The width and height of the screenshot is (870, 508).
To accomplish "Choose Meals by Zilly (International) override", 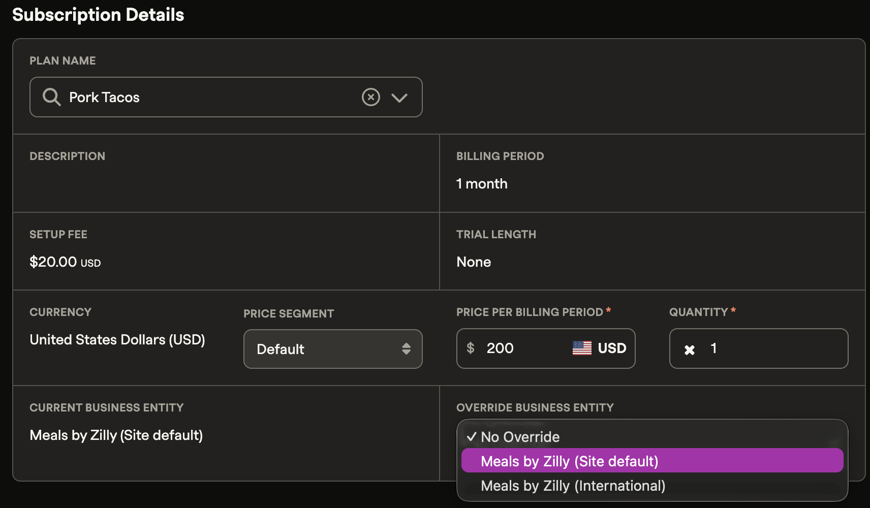I will [573, 486].
